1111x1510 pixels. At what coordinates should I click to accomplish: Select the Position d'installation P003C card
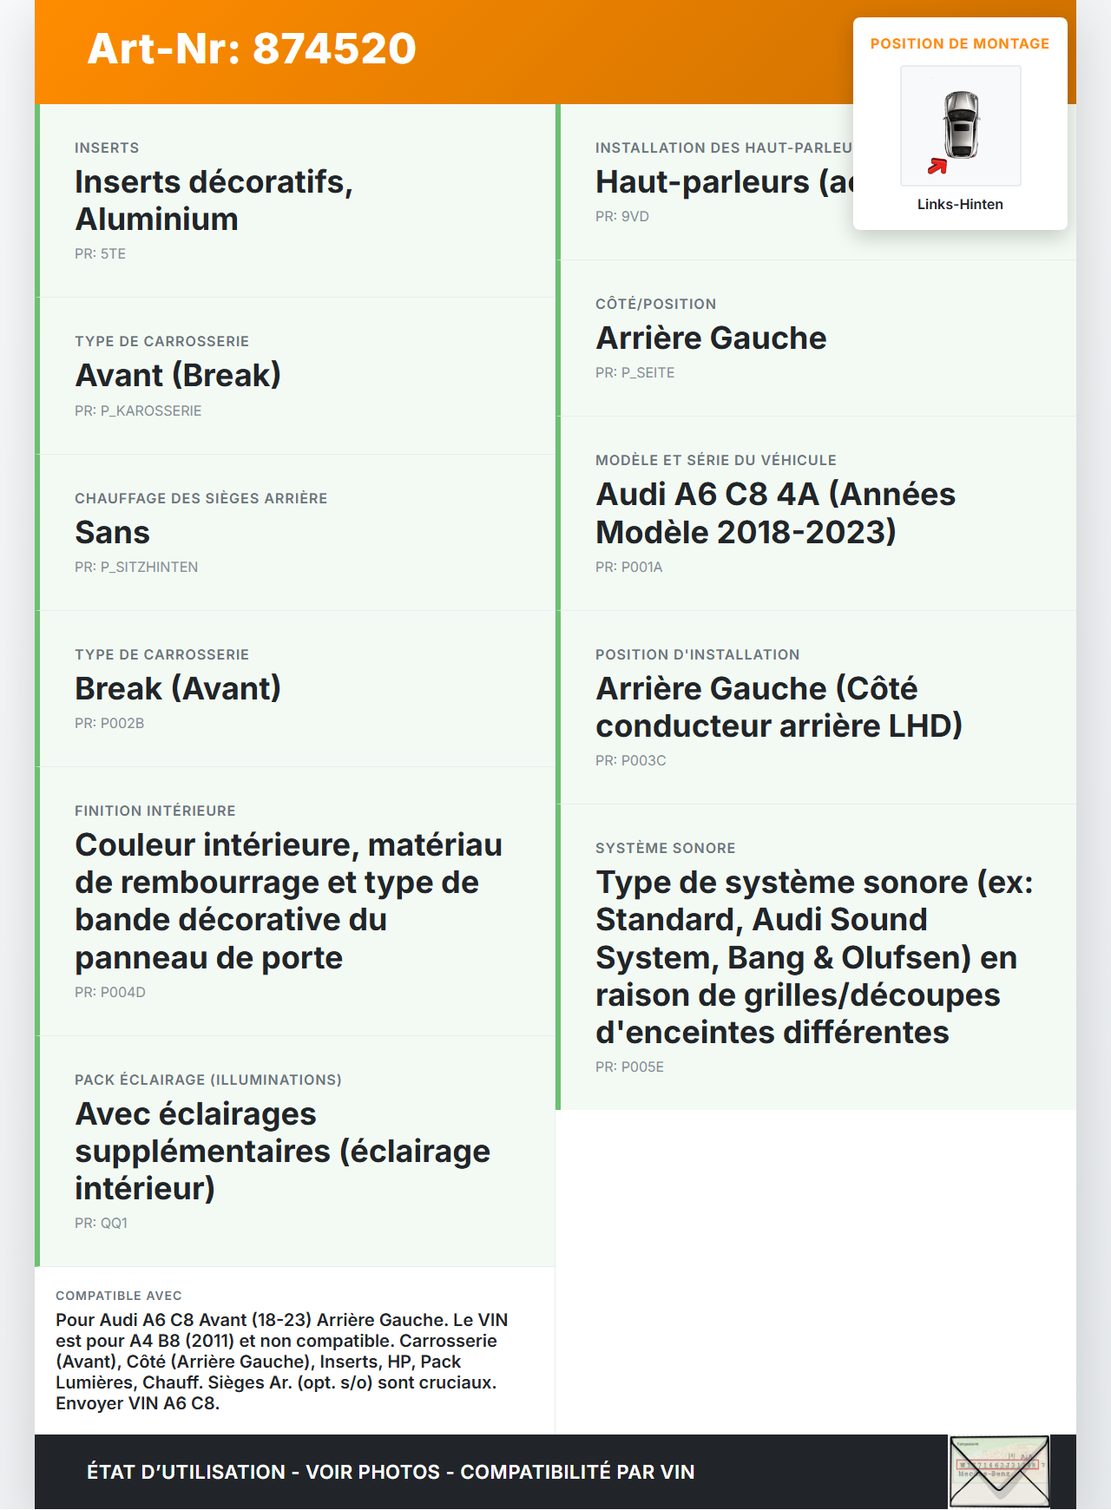coord(816,707)
